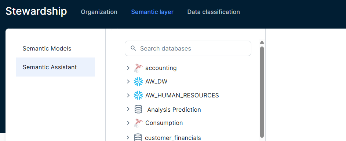
Task: Select Semantic Assistant in the sidebar
Action: tap(55, 67)
